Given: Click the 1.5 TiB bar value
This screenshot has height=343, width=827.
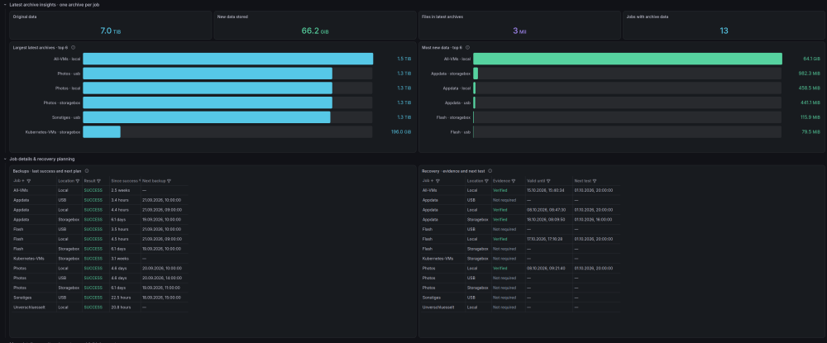Looking at the screenshot, I should tap(404, 59).
